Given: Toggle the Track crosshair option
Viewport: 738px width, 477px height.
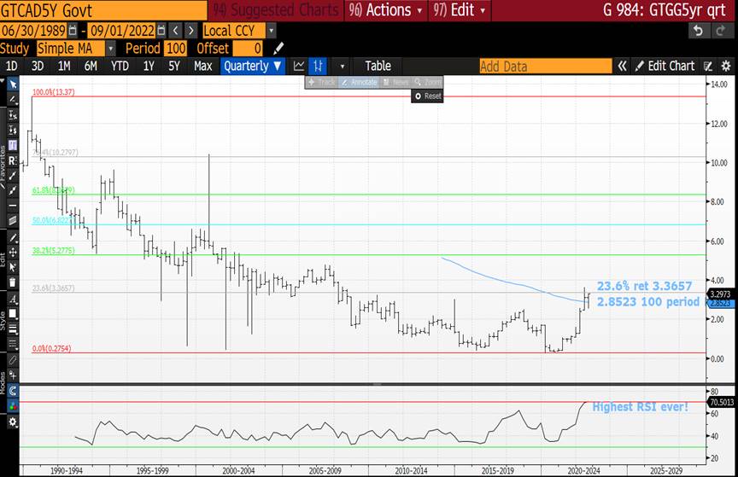Looking at the screenshot, I should click(x=321, y=82).
